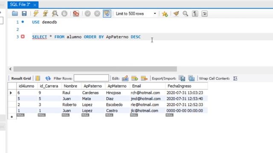This screenshot has height=153, width=273.
Task: Run Explain plan magnifier-lightning icon
Action: 55,14
